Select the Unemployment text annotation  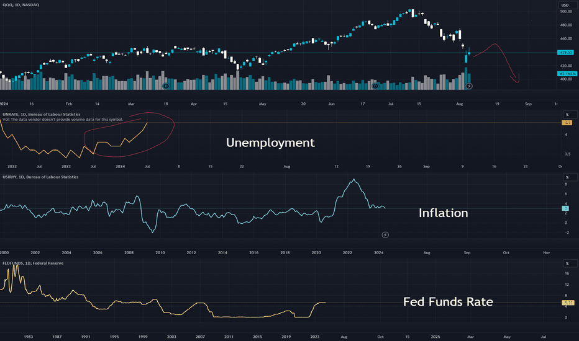270,143
